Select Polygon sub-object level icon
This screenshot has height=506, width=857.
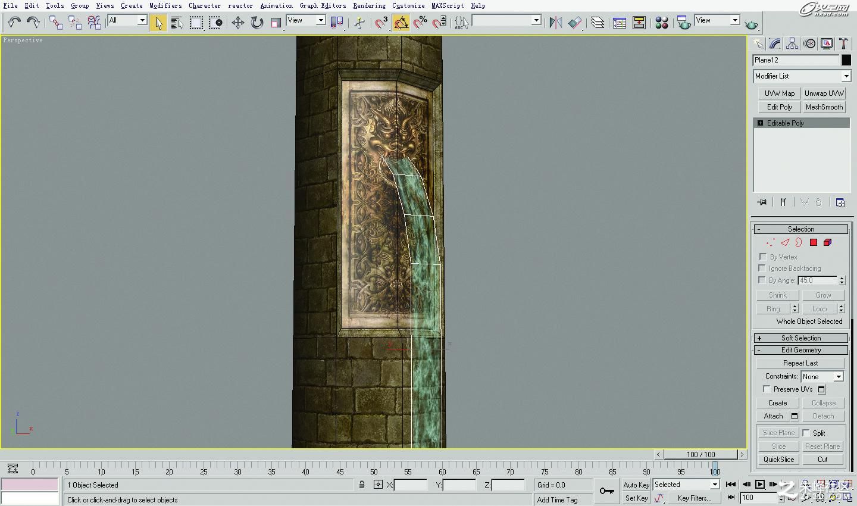tap(814, 242)
